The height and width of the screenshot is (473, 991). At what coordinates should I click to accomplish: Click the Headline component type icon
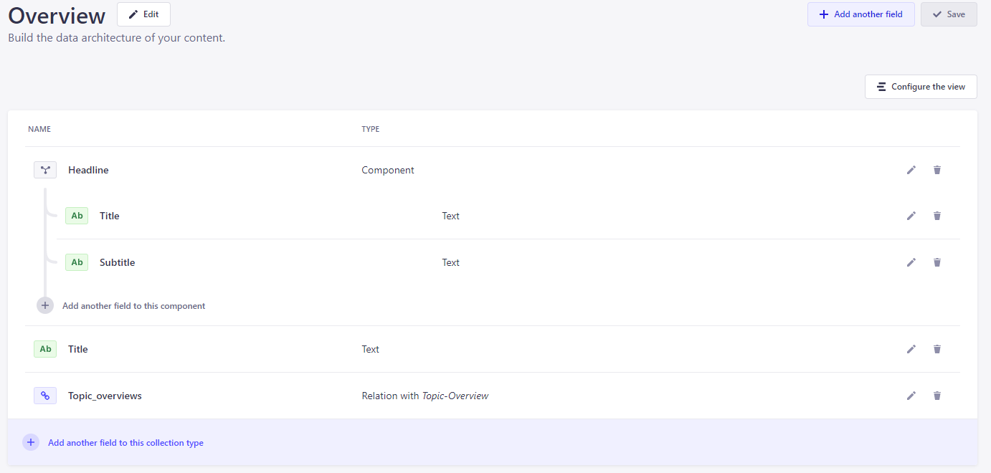click(x=45, y=170)
